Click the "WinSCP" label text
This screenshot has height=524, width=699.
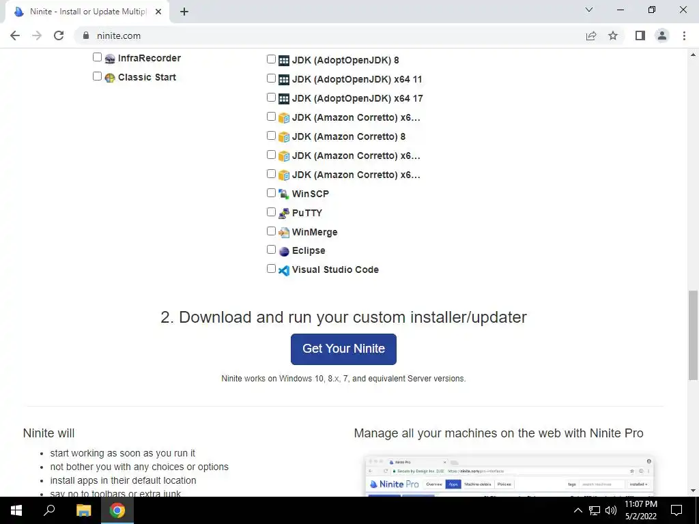311,194
